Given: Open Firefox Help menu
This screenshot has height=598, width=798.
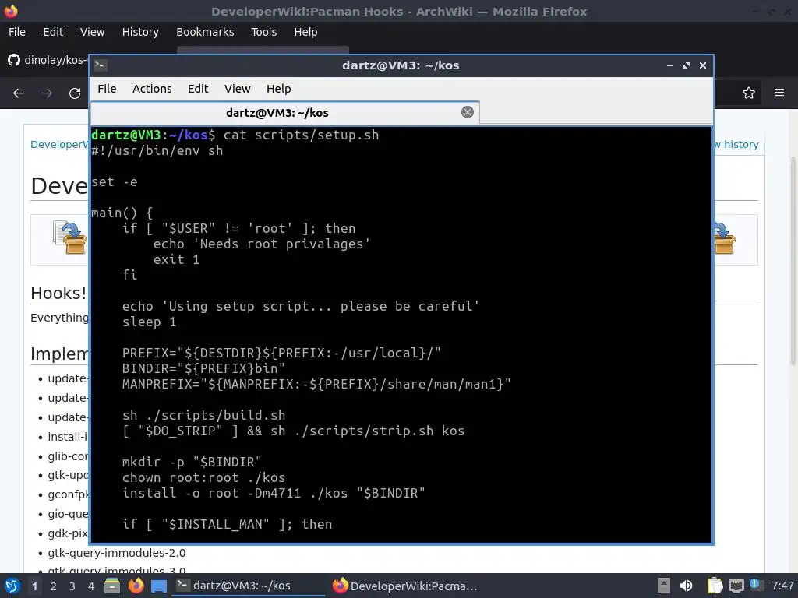Looking at the screenshot, I should click(x=305, y=32).
